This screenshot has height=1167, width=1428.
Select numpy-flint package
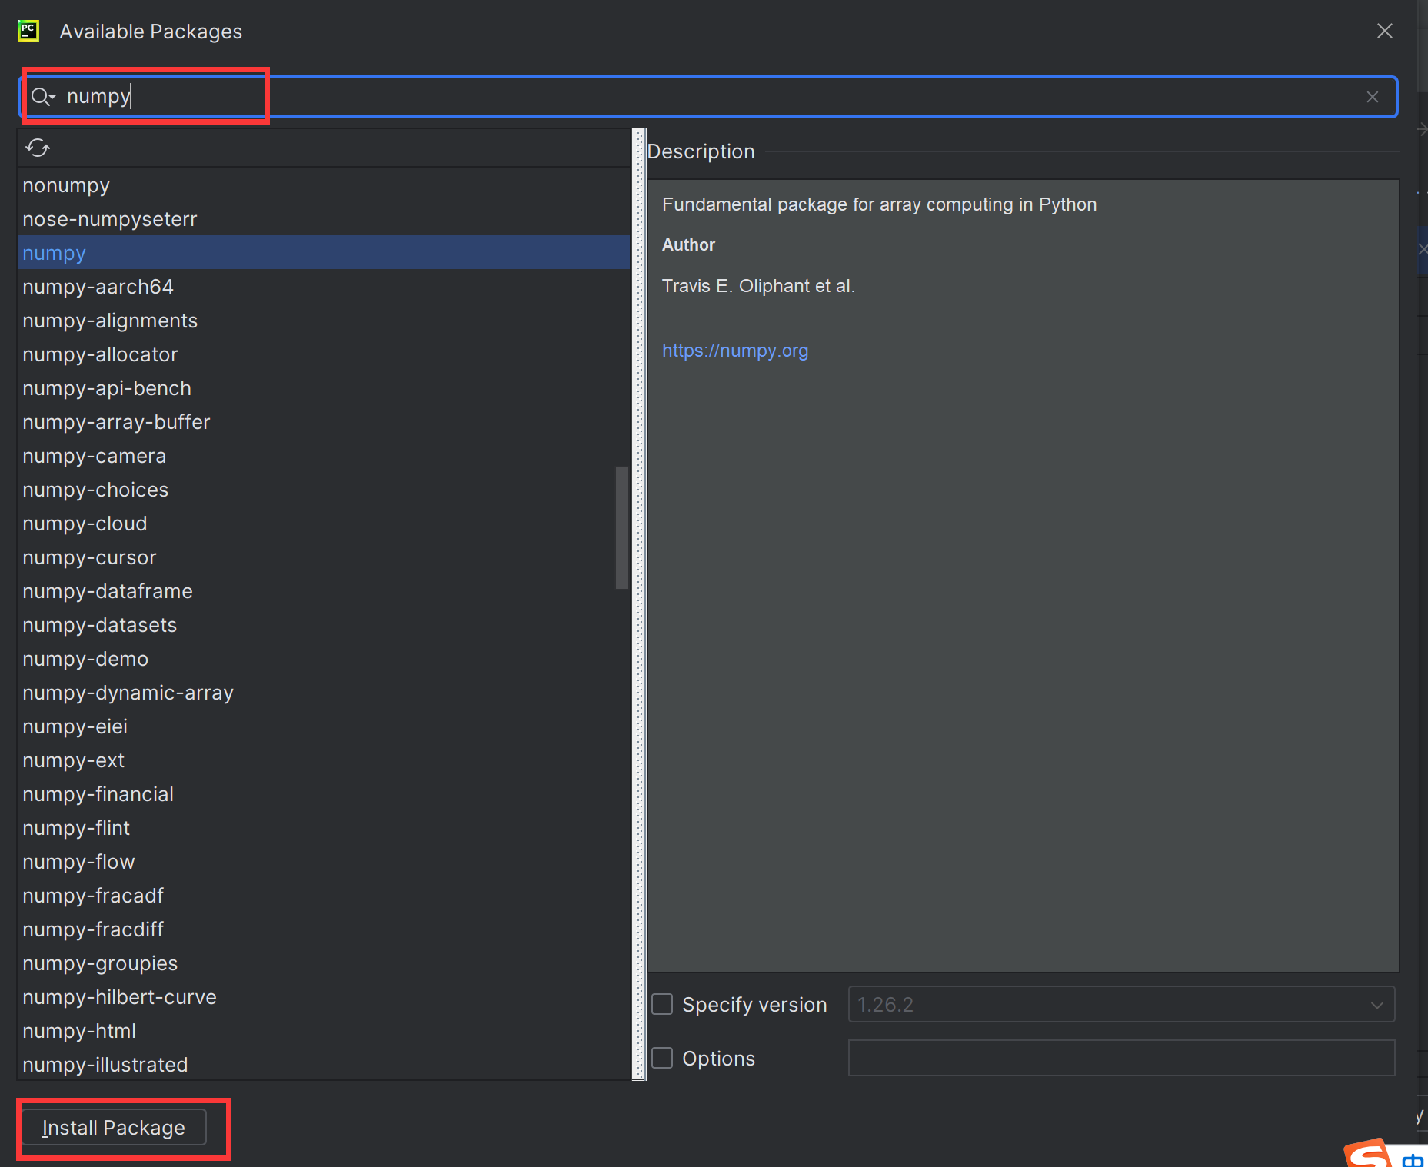[324, 828]
